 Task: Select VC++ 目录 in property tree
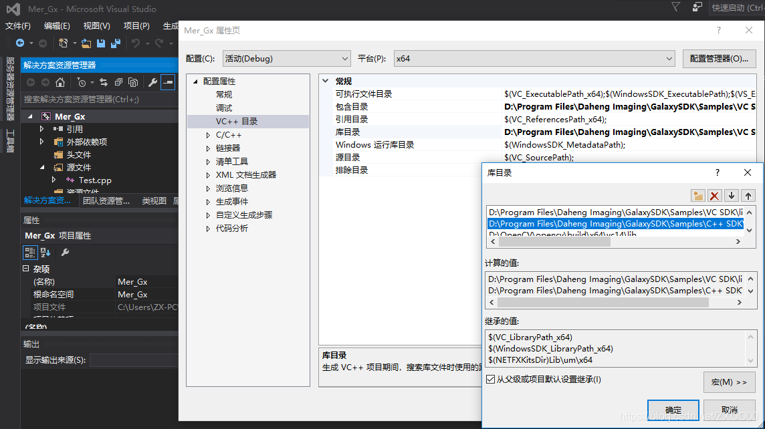coord(237,122)
